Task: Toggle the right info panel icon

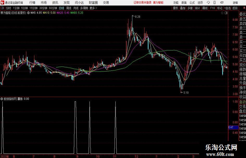Action: pos(226,13)
